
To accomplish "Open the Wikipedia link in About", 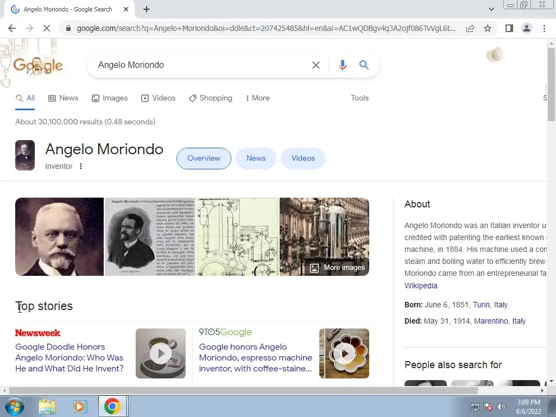I will (x=421, y=286).
